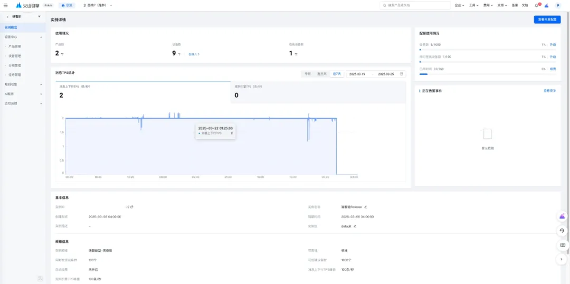Open the user avatar P profile
570x284 pixels.
(x=558, y=5)
